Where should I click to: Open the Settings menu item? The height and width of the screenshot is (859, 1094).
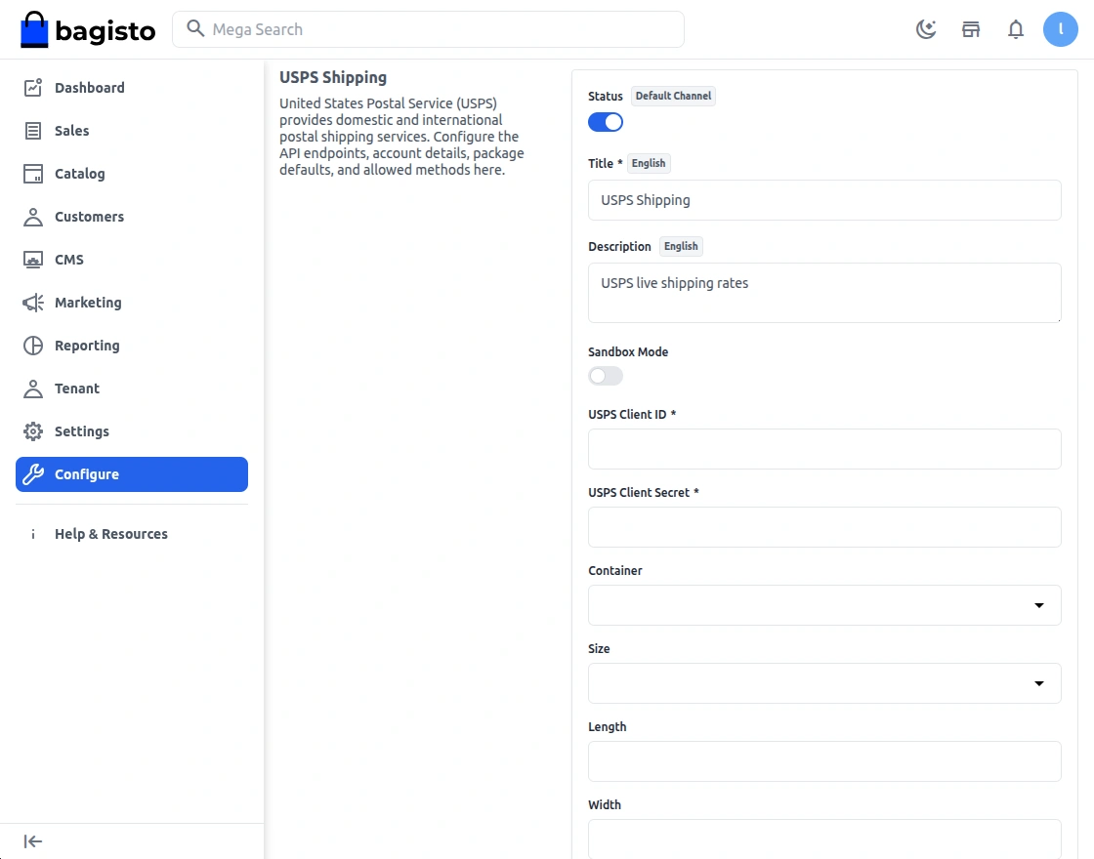131,431
